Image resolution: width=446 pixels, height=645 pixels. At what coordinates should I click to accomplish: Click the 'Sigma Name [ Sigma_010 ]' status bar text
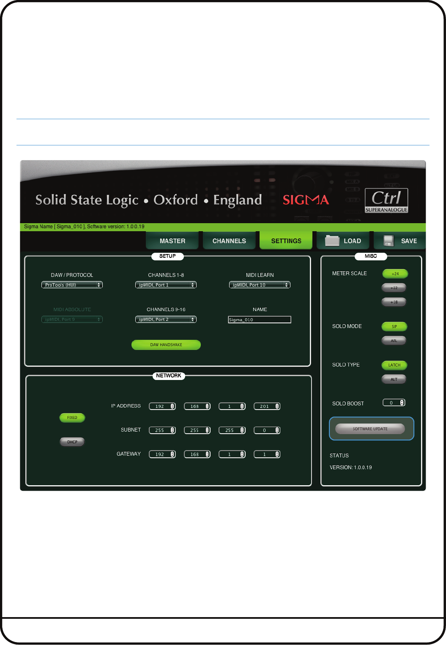pyautogui.click(x=55, y=227)
